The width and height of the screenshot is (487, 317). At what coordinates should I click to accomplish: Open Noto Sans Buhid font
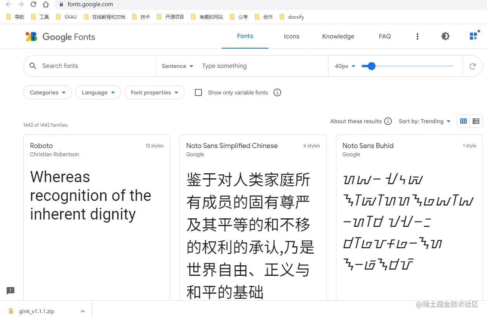click(368, 146)
